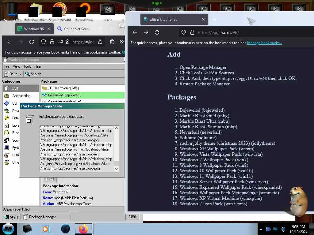Click the autoplay blocked icon in the left browser URL bar

pos(67,42)
